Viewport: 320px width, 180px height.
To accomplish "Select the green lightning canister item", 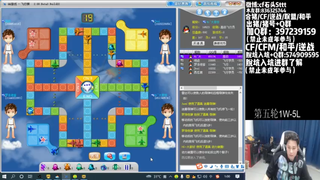I will [115, 167].
